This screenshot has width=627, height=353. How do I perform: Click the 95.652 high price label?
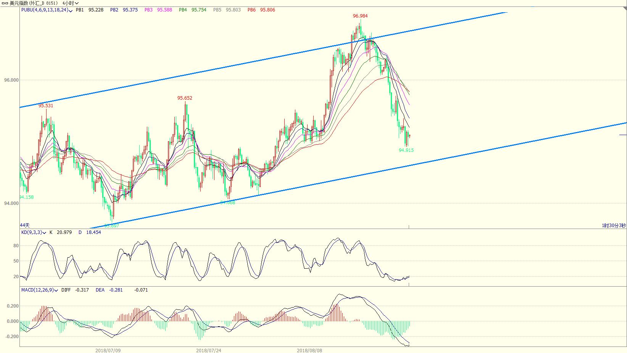tap(185, 98)
